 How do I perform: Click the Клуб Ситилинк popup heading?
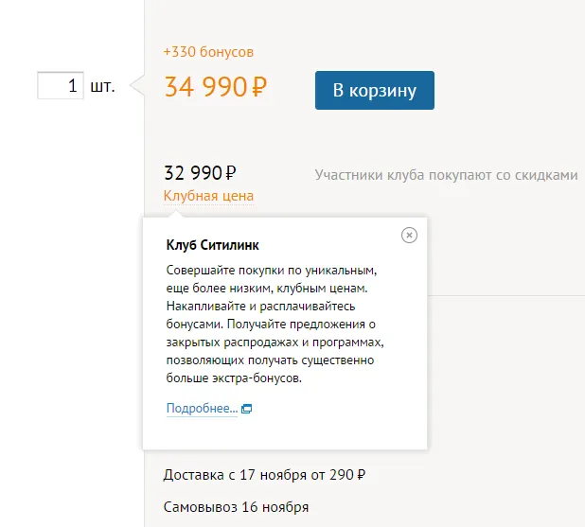point(213,245)
